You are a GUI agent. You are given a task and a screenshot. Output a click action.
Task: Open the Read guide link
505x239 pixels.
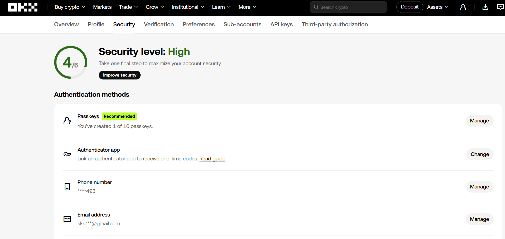point(212,159)
